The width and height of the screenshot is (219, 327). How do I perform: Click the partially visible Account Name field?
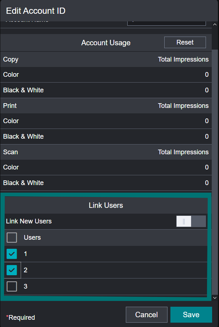coord(166,23)
